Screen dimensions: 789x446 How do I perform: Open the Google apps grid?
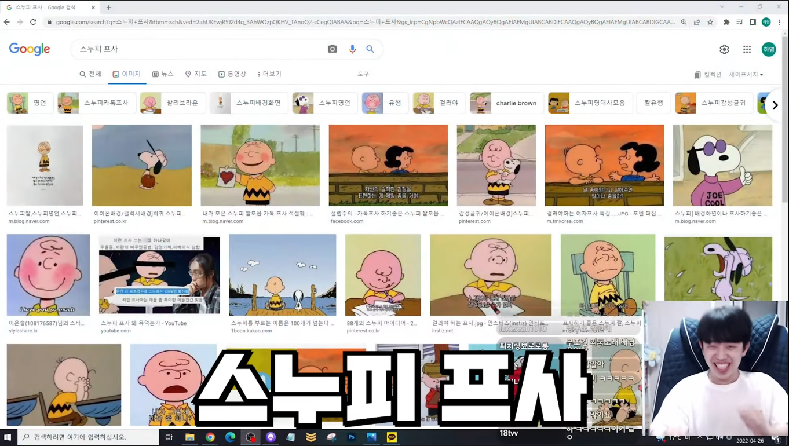pos(747,49)
